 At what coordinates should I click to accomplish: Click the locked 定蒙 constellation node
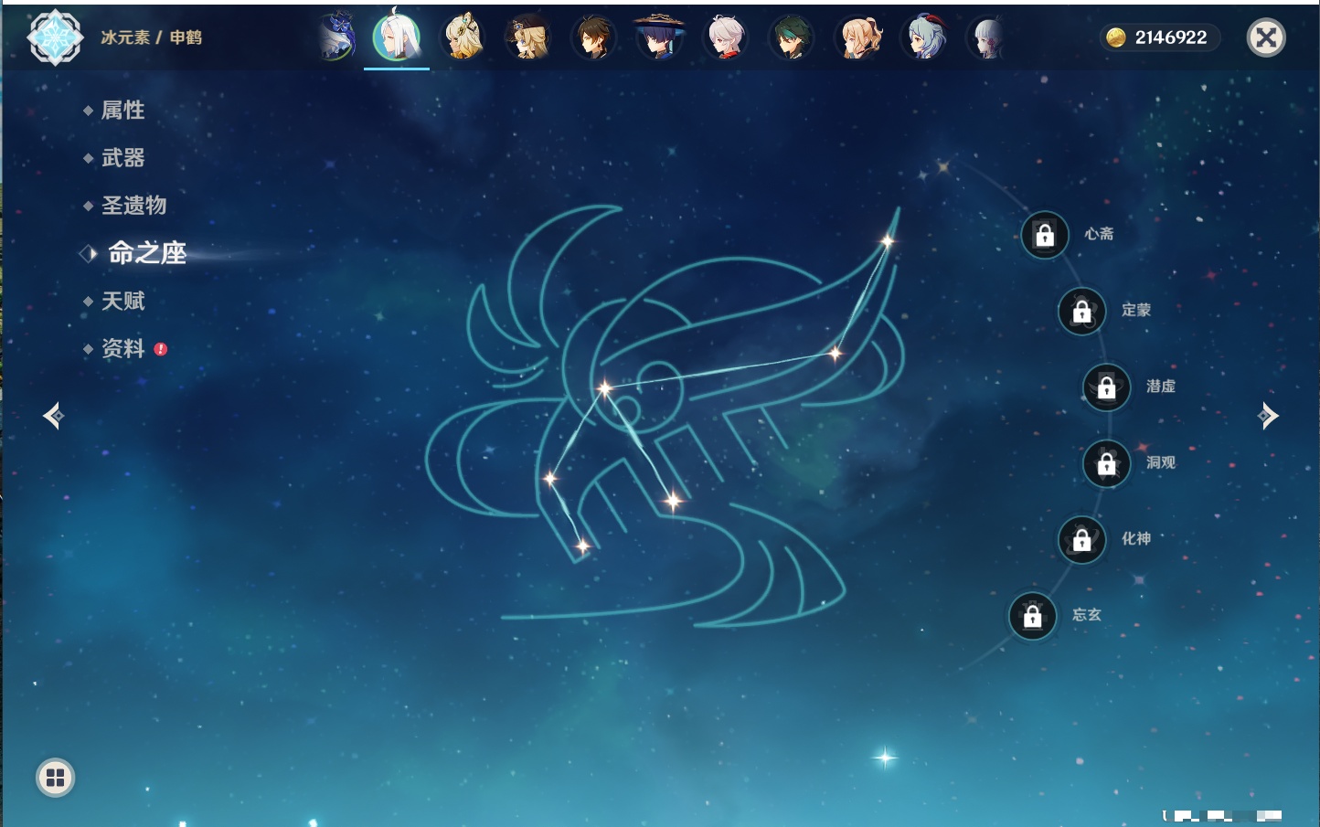tap(1082, 312)
